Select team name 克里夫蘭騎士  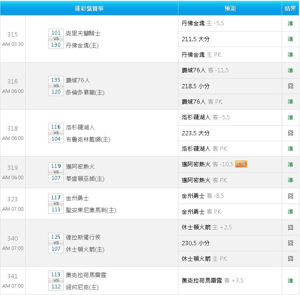pos(83,33)
